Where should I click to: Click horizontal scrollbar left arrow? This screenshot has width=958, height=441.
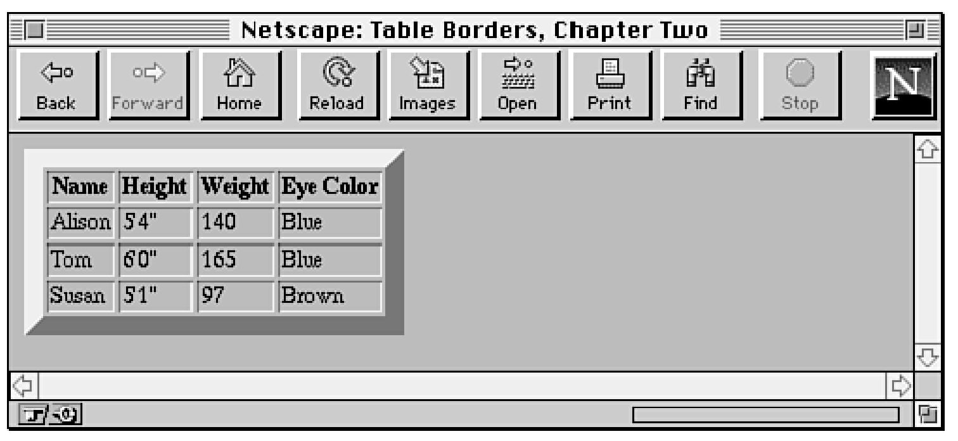[x=22, y=384]
